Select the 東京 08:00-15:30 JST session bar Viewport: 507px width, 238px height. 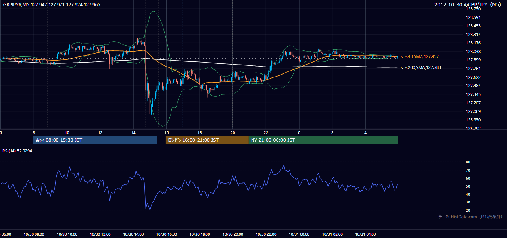click(x=95, y=140)
